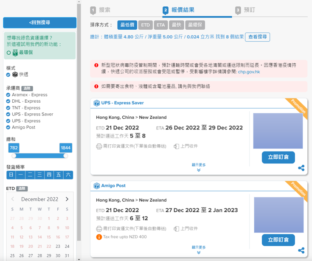This screenshot has height=261, width=312.
Task: Select December 24 in ETD calendar
Action: (x=67, y=246)
